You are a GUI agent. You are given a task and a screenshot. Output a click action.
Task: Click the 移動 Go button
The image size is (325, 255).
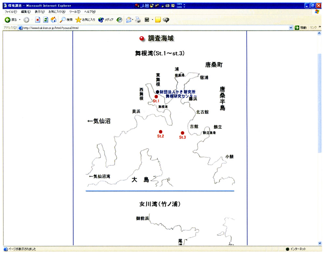point(301,28)
